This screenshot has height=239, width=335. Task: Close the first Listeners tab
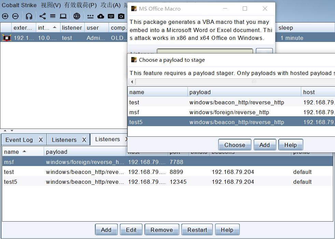[84, 140]
